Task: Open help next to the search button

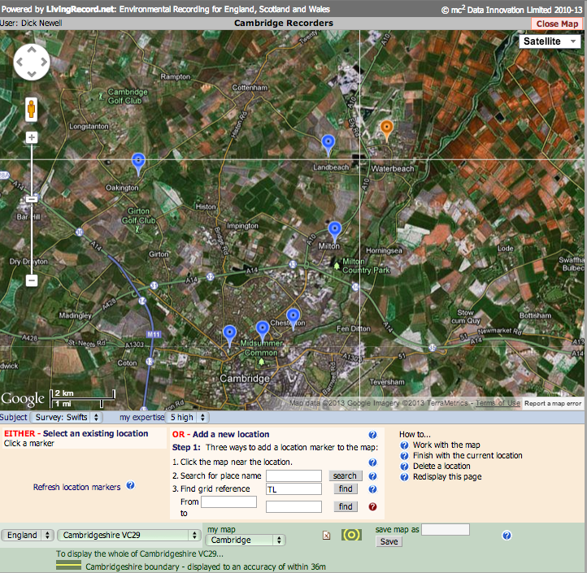Action: [372, 476]
